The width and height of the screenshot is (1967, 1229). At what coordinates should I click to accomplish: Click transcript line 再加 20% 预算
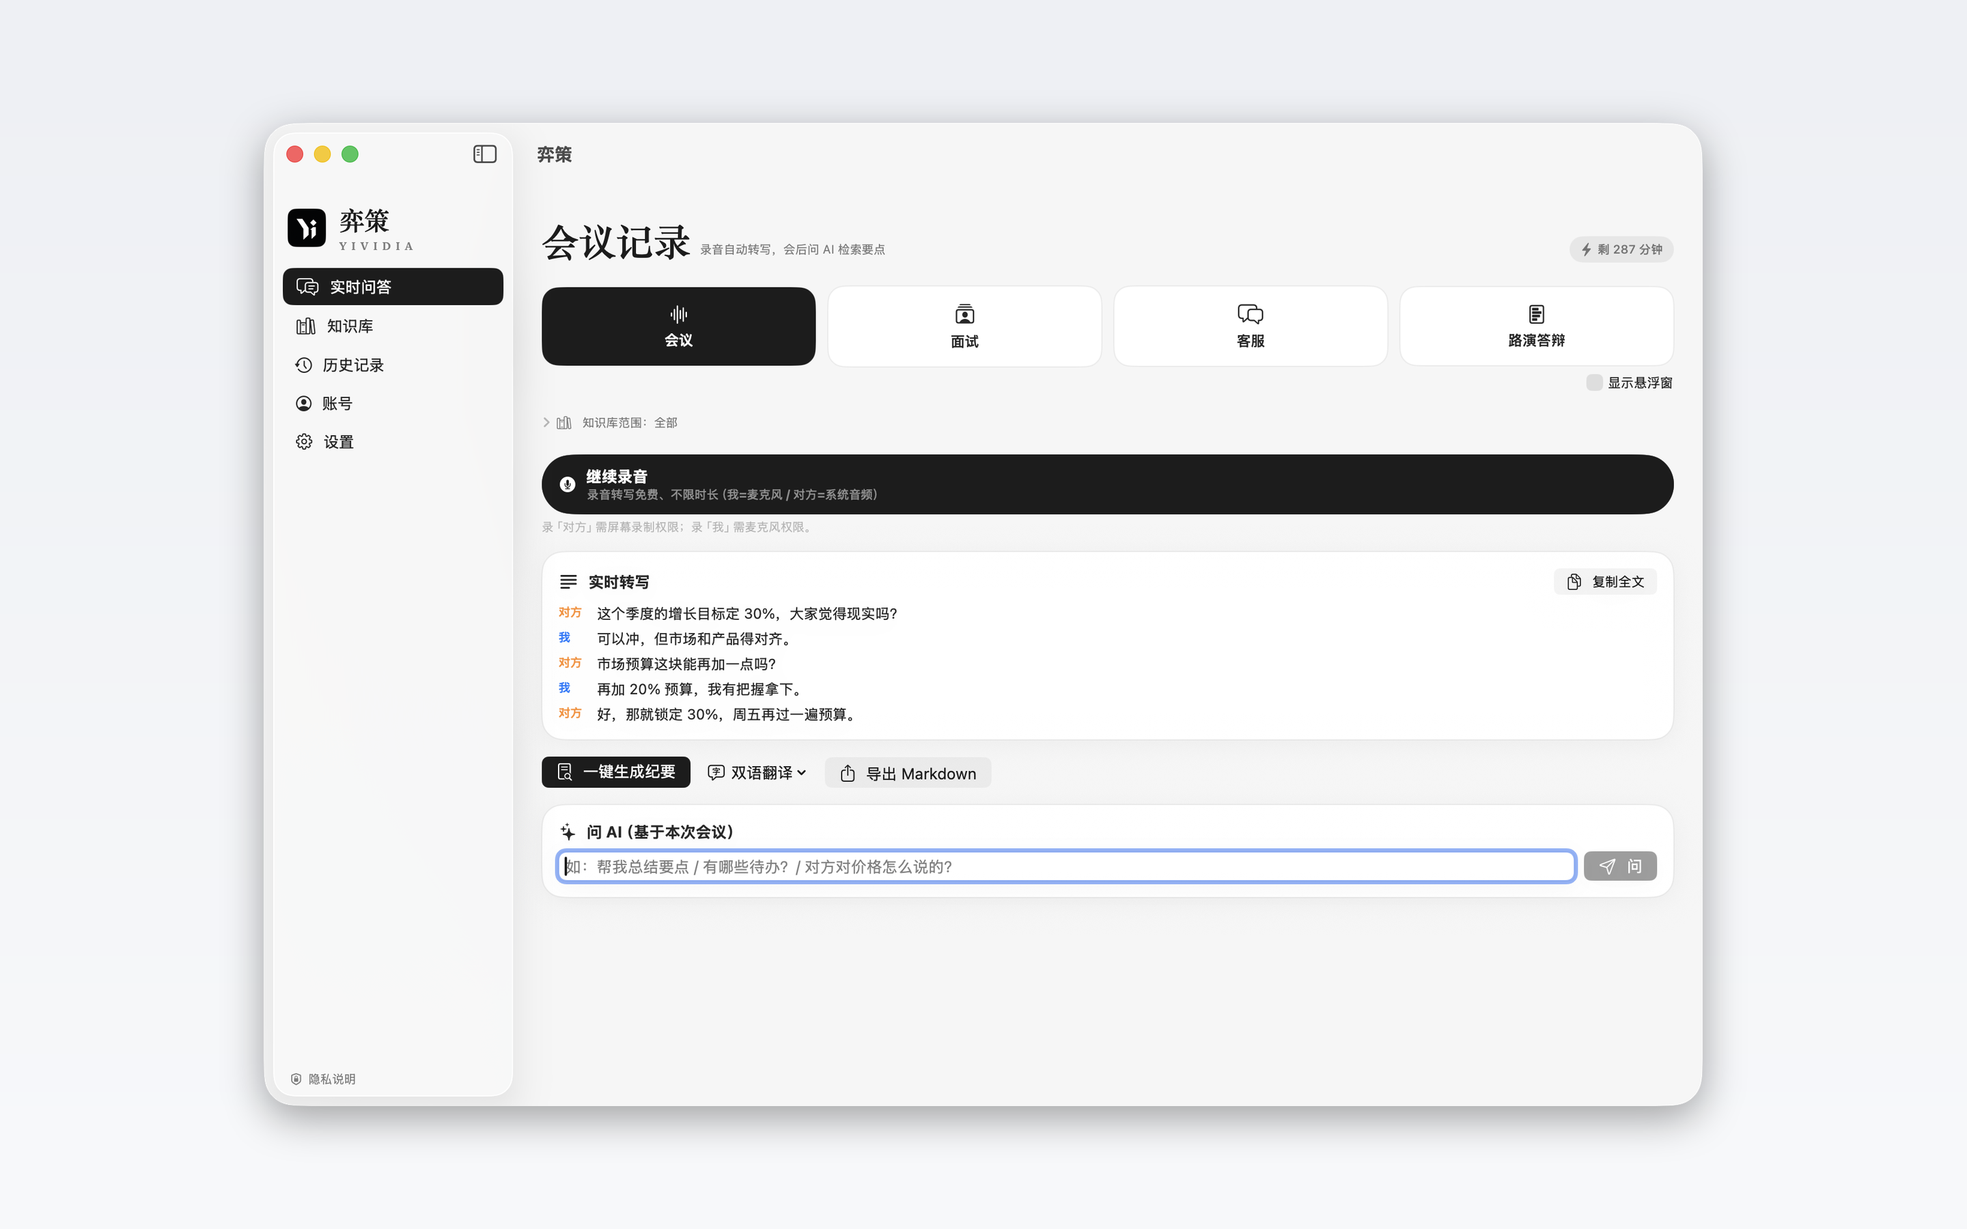[x=702, y=690]
